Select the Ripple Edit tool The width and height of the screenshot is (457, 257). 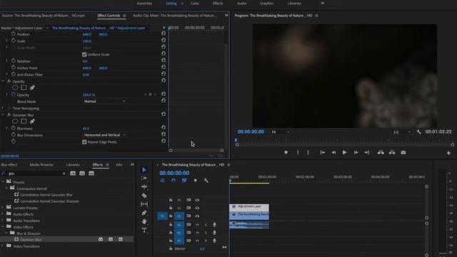click(x=144, y=187)
